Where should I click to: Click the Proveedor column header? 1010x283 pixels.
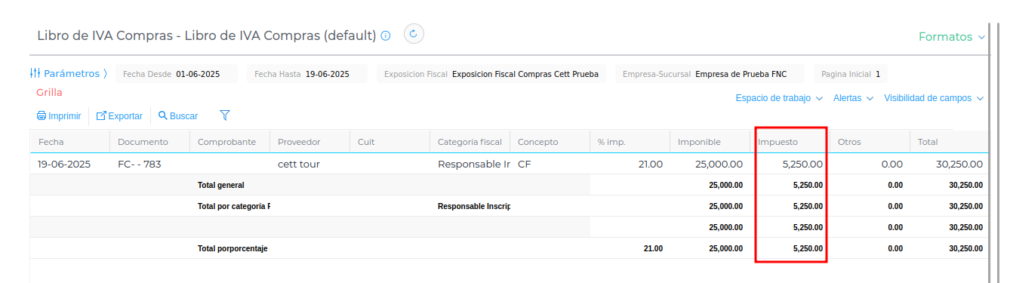coord(309,142)
